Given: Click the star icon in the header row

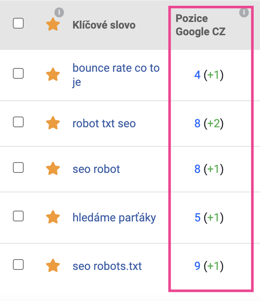Looking at the screenshot, I should (53, 24).
